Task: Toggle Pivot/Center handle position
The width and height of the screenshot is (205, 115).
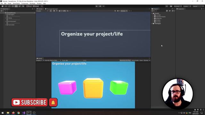Action: click(x=29, y=6)
